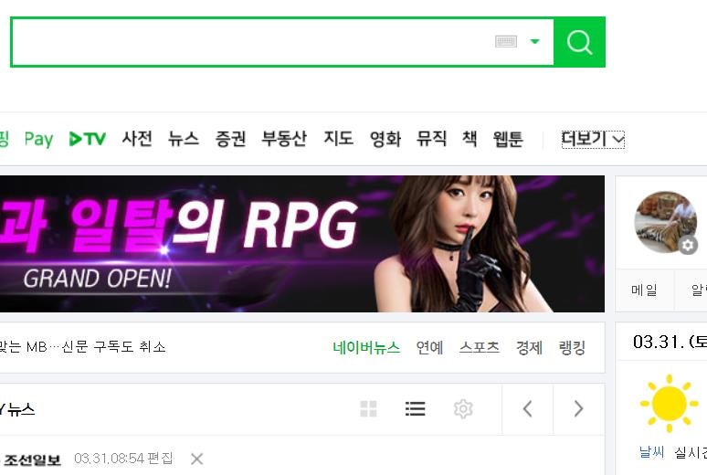Expand the search history dropdown arrow
Screen dimensions: 707x475
click(534, 41)
